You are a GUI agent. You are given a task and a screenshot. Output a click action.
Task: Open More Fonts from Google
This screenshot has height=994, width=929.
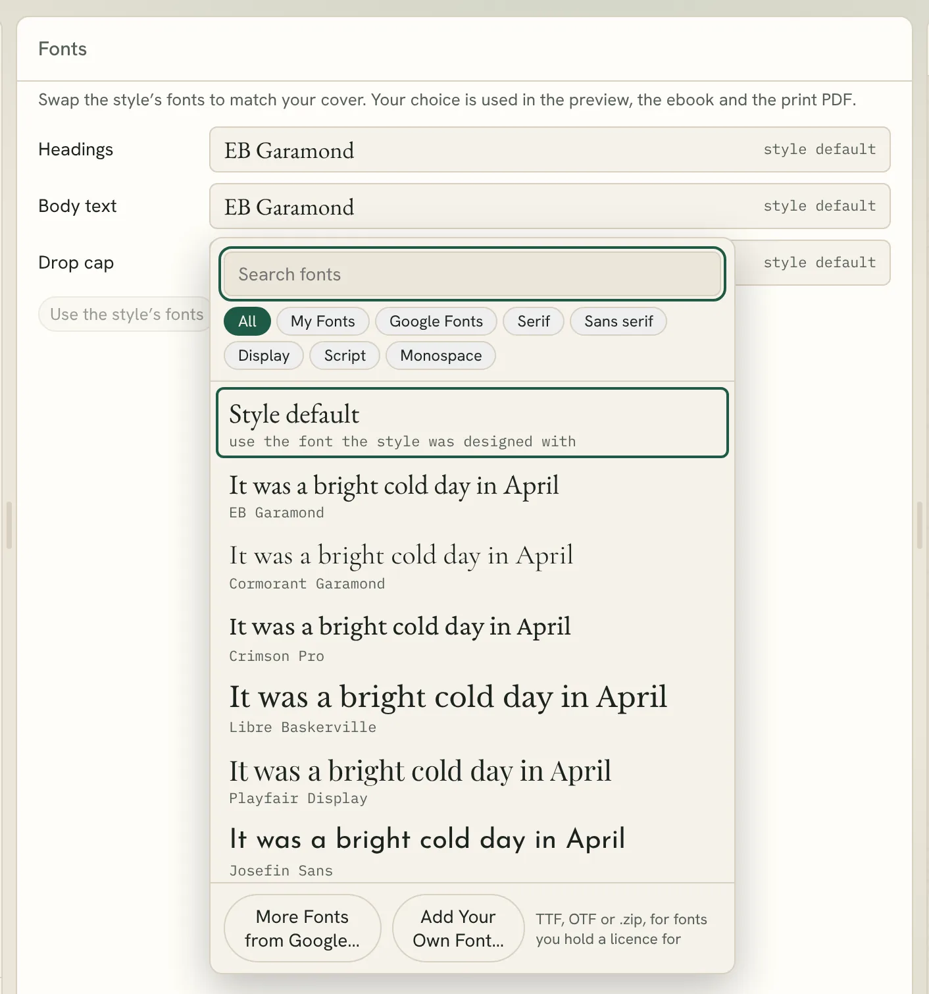[302, 928]
